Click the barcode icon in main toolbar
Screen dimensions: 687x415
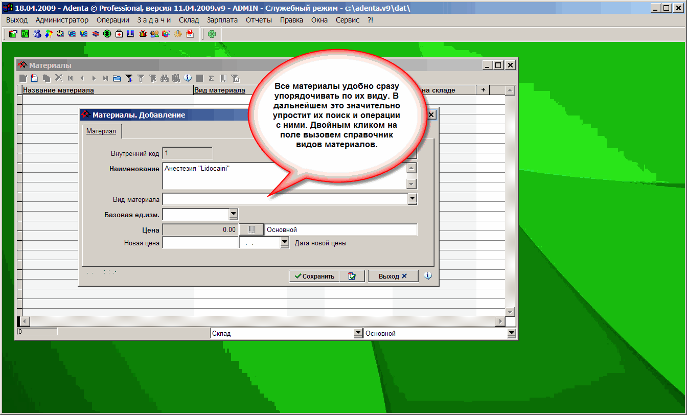click(131, 34)
